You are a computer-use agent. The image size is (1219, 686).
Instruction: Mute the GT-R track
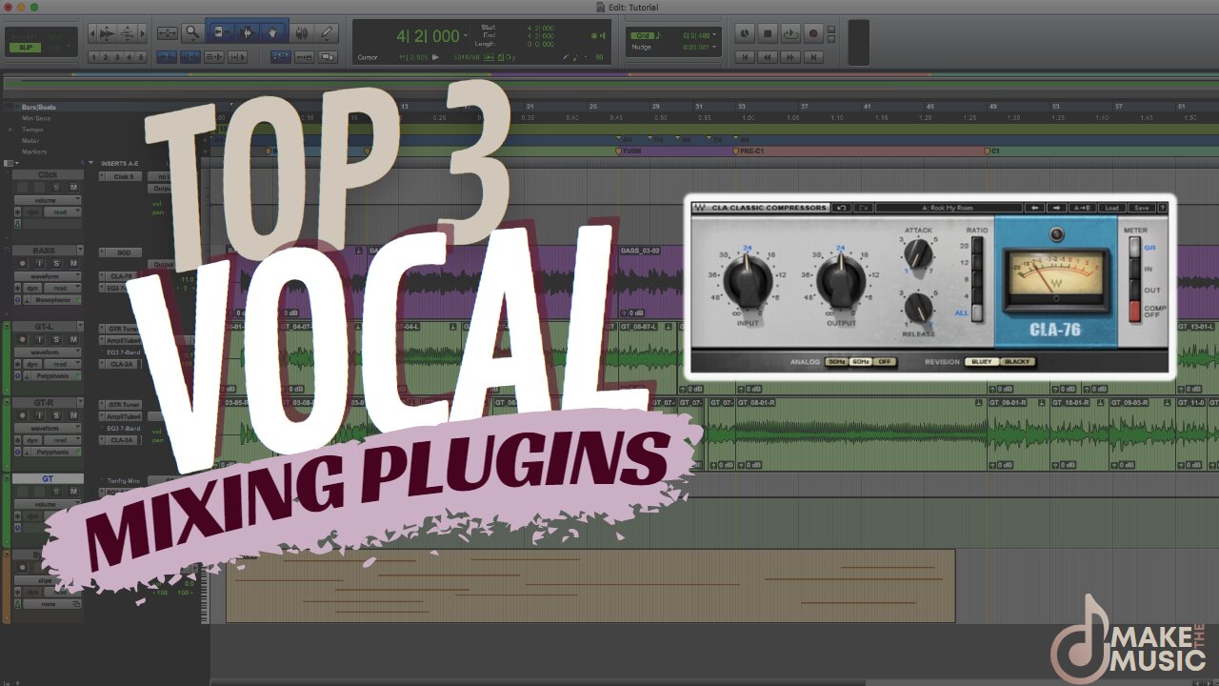tap(73, 415)
